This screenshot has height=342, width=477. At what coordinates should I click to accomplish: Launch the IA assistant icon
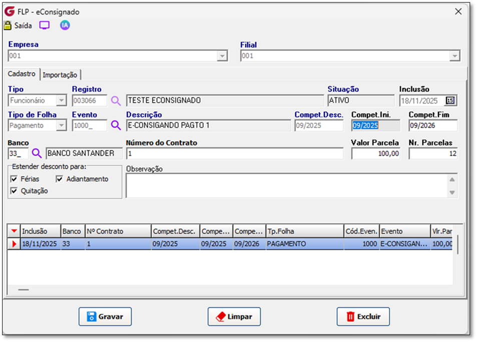click(x=65, y=25)
